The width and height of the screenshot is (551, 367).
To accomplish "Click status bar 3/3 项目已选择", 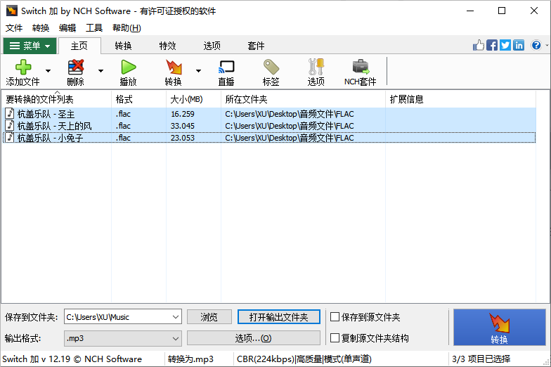I will point(481,359).
